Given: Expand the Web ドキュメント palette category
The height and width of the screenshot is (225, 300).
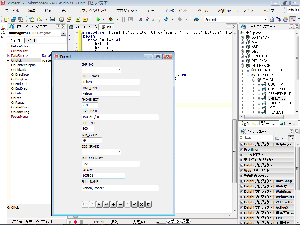Looking at the screenshot, I should pos(241,171).
